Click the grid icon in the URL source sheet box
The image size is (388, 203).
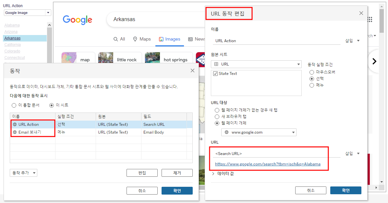tap(216, 64)
